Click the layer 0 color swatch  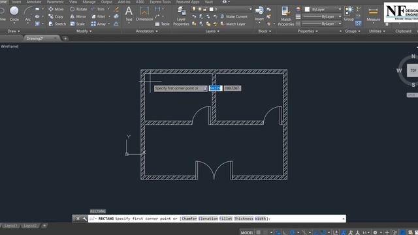point(212,9)
